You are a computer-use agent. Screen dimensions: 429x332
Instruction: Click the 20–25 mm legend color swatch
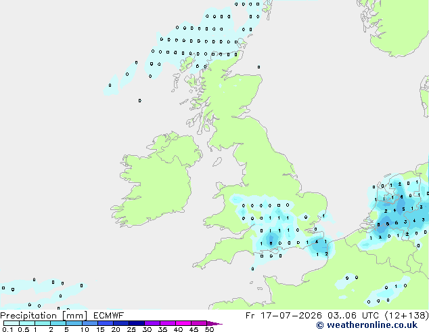121,323
